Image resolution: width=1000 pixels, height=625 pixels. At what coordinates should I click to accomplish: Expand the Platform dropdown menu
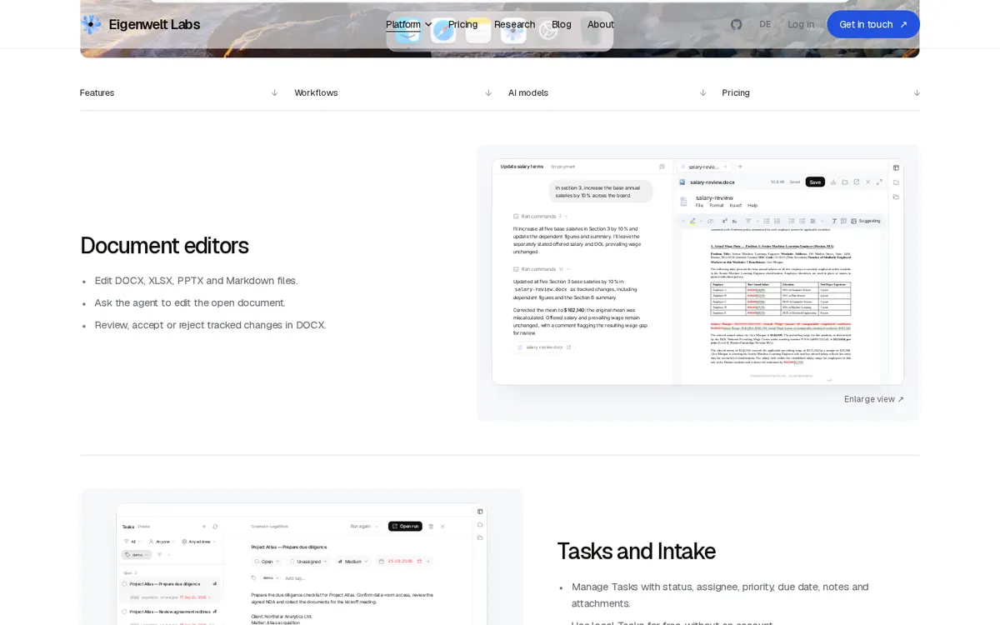(x=409, y=24)
